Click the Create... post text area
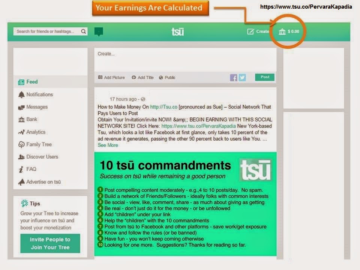Viewport: 360px width, 270px height. [185, 60]
